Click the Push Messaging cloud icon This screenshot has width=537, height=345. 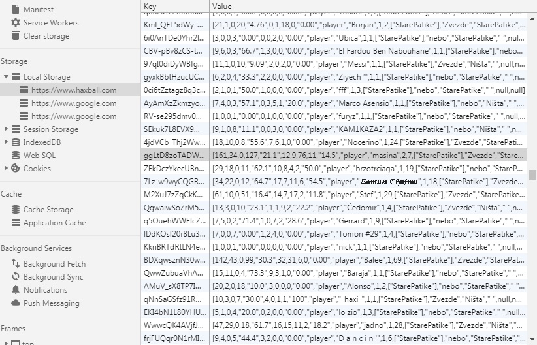click(x=16, y=303)
